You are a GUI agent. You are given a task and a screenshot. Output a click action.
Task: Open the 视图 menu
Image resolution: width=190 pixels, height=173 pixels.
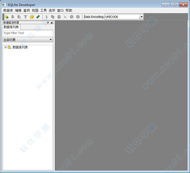click(x=35, y=10)
